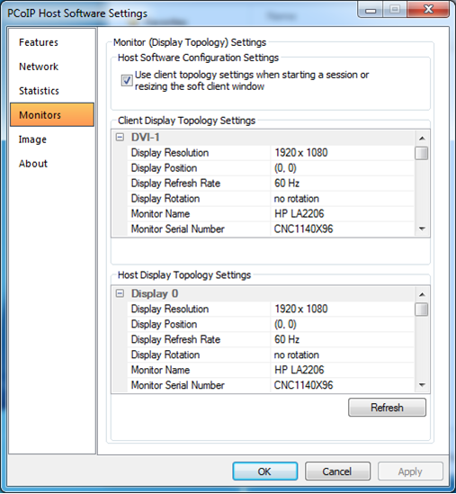
Task: Click the up arrow in the Host Display Topology list
Action: click(x=422, y=294)
